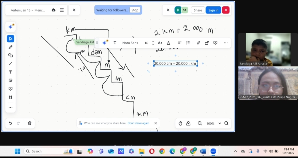Click the board title 'Pertemuan 18 ~ Menc...'
This screenshot has width=298, height=158.
(x=28, y=10)
